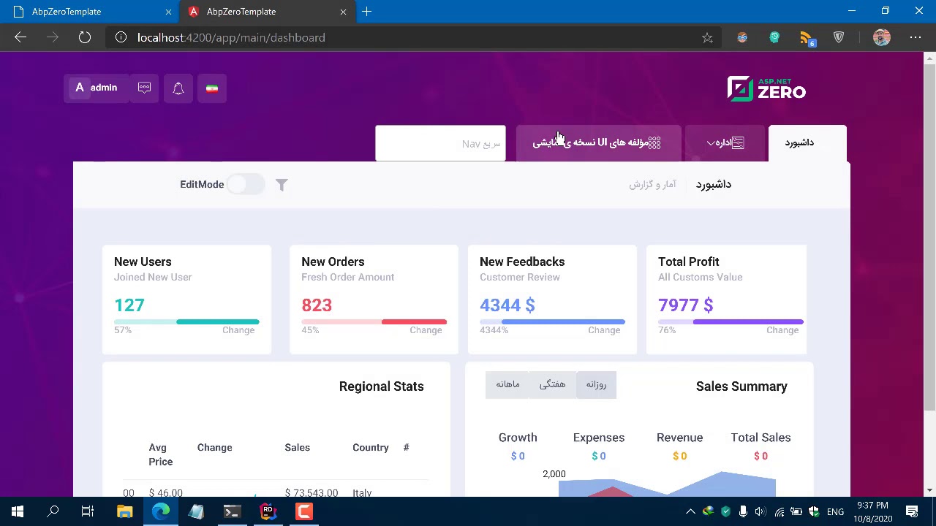Screen dimensions: 936x526
Task: Open Task View on taskbar
Action: click(x=88, y=511)
